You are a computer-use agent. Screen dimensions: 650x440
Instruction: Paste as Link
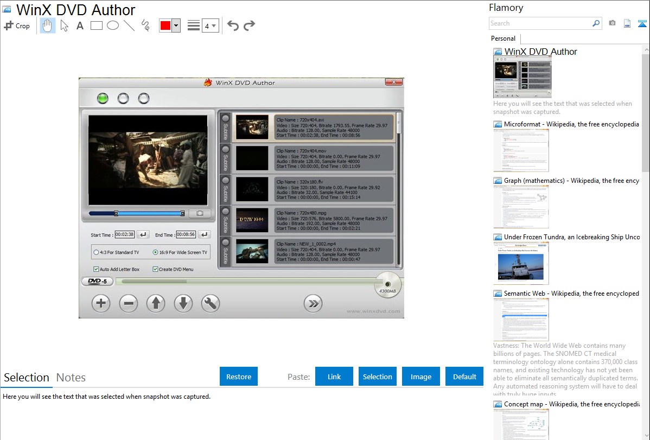point(334,377)
